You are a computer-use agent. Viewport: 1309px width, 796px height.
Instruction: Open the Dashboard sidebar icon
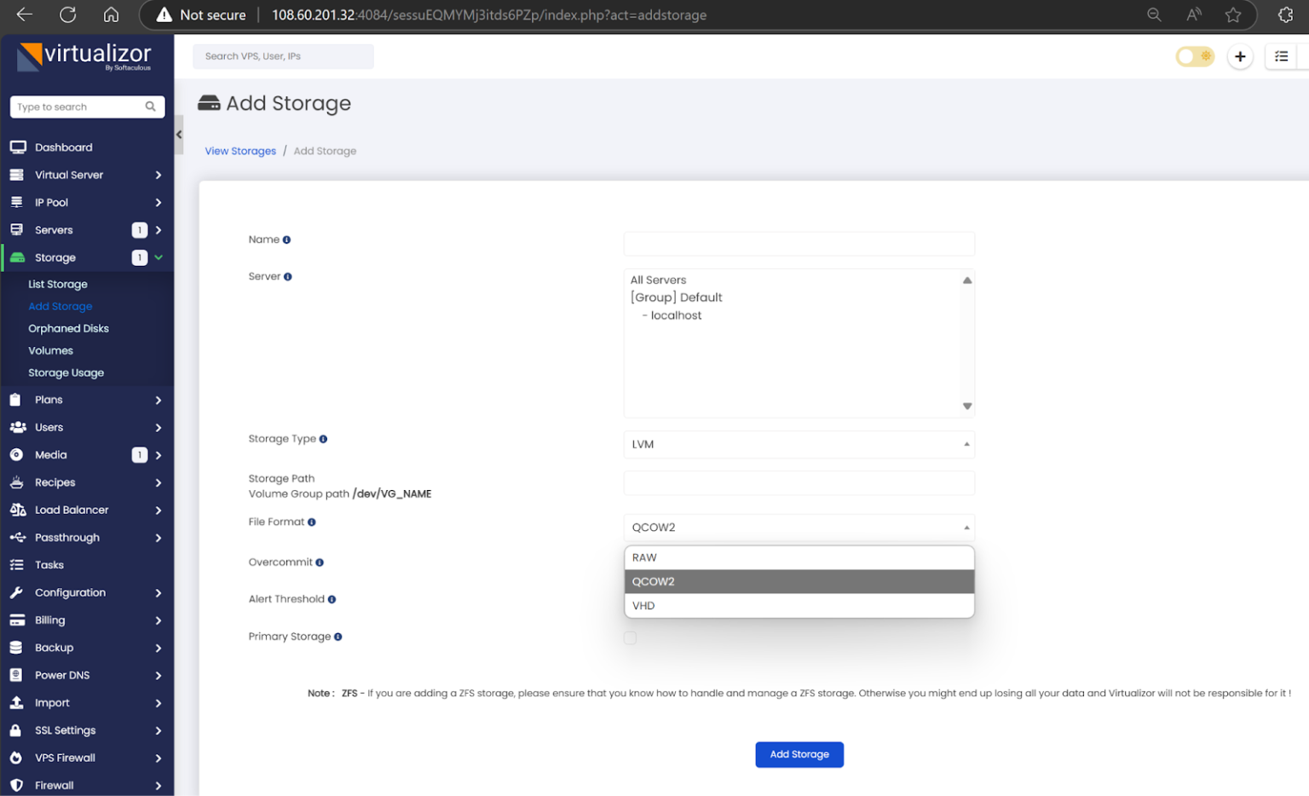18,147
